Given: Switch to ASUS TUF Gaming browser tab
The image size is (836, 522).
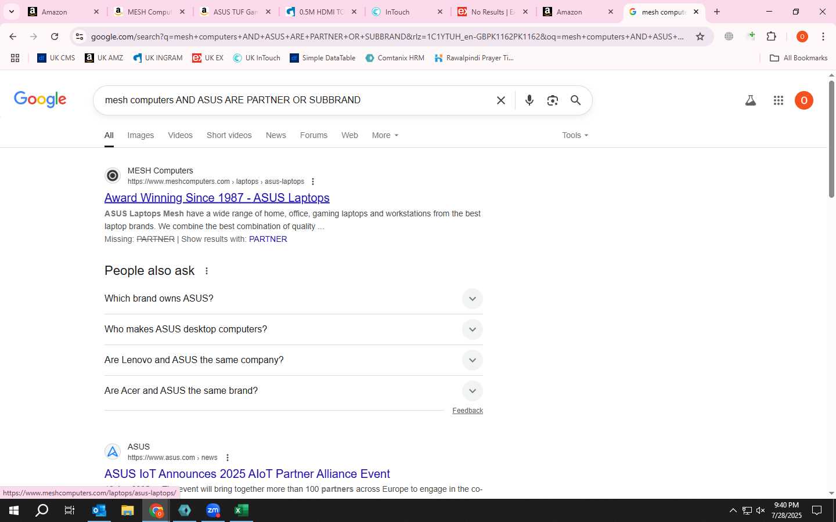Looking at the screenshot, I should coord(235,12).
